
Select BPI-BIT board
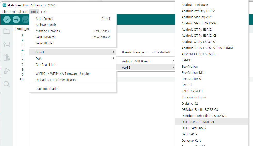(212, 60)
